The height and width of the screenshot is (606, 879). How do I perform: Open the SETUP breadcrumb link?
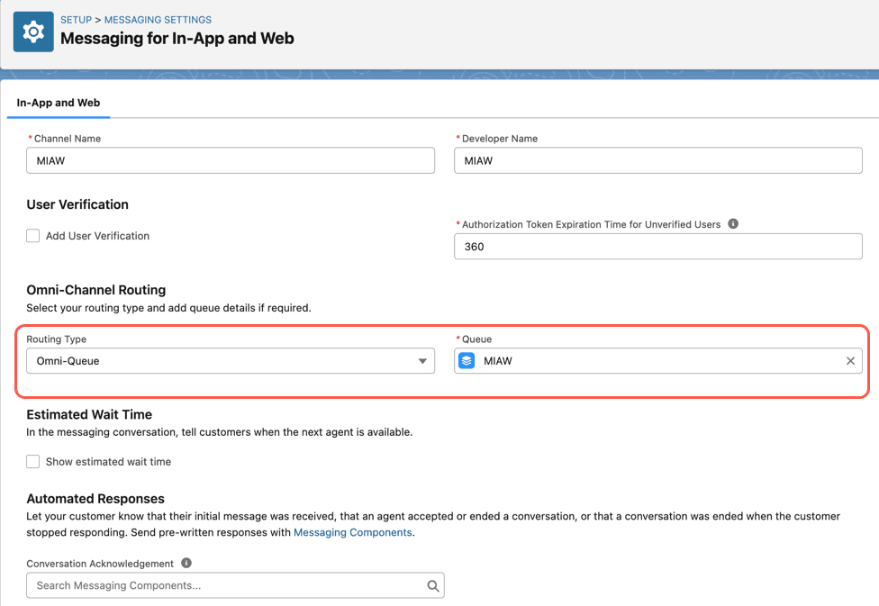[x=76, y=19]
